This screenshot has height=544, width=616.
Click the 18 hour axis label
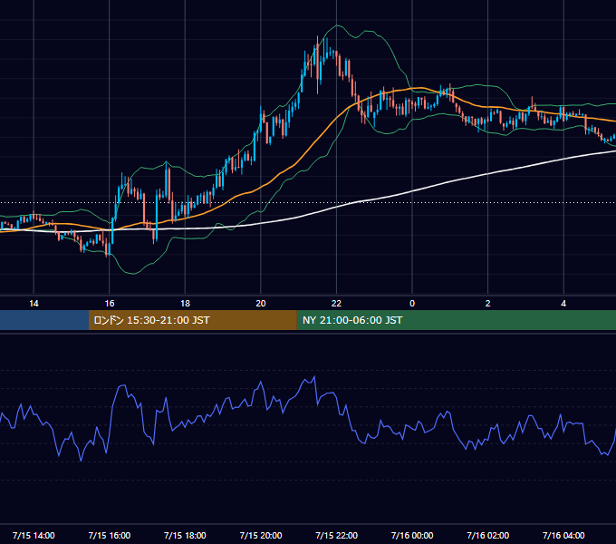(185, 304)
